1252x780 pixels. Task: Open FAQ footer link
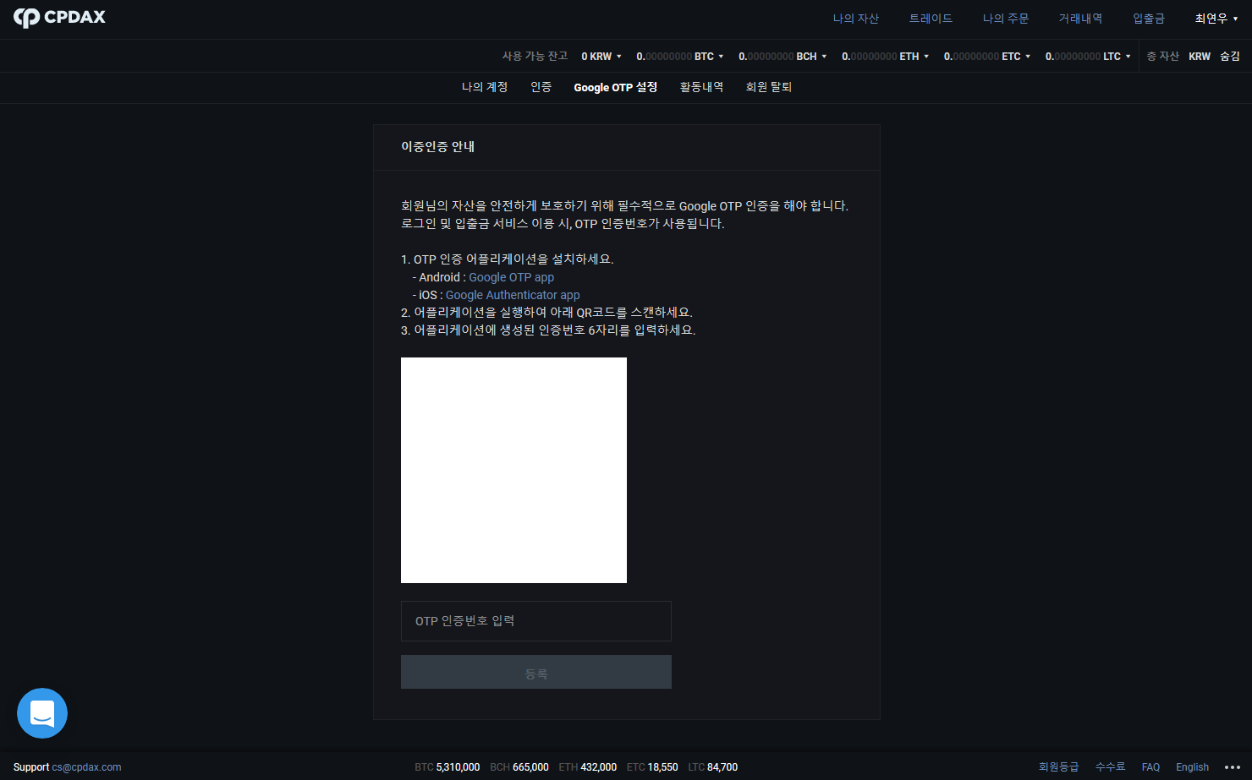click(x=1150, y=767)
